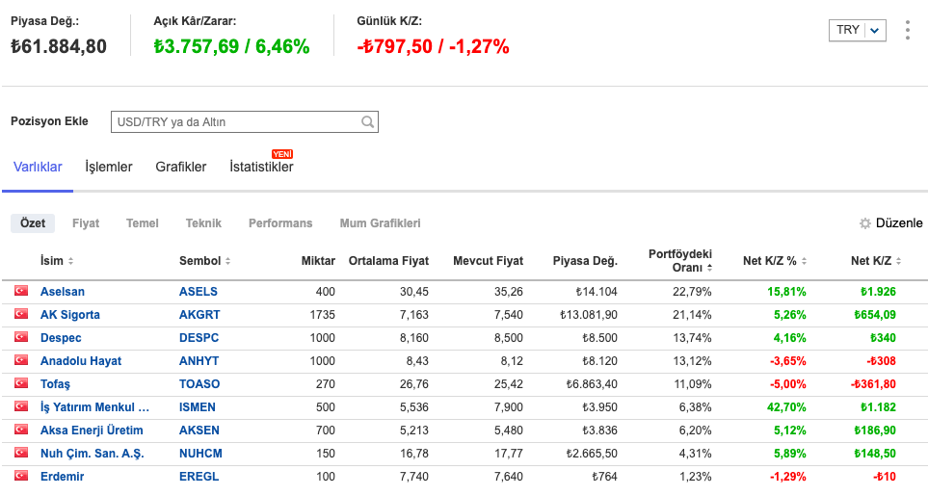
Task: Click the three-dot more options icon
Action: [907, 31]
